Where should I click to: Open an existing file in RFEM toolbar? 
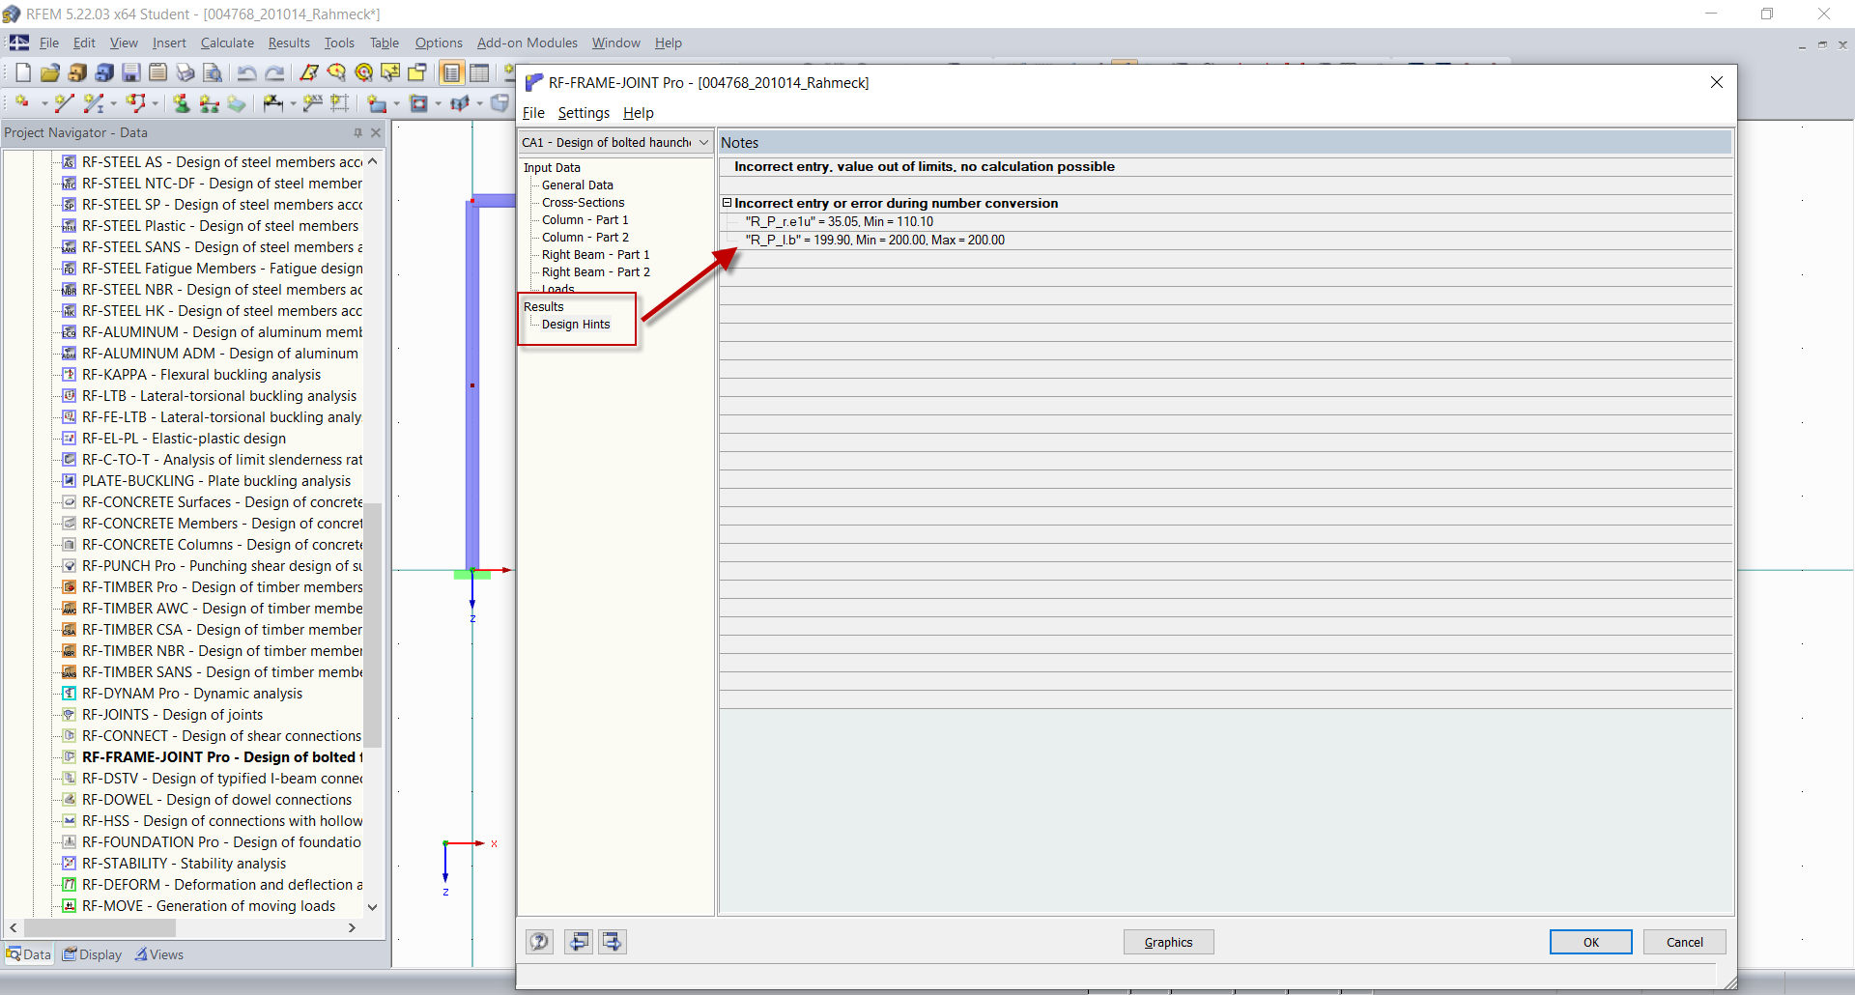point(50,72)
